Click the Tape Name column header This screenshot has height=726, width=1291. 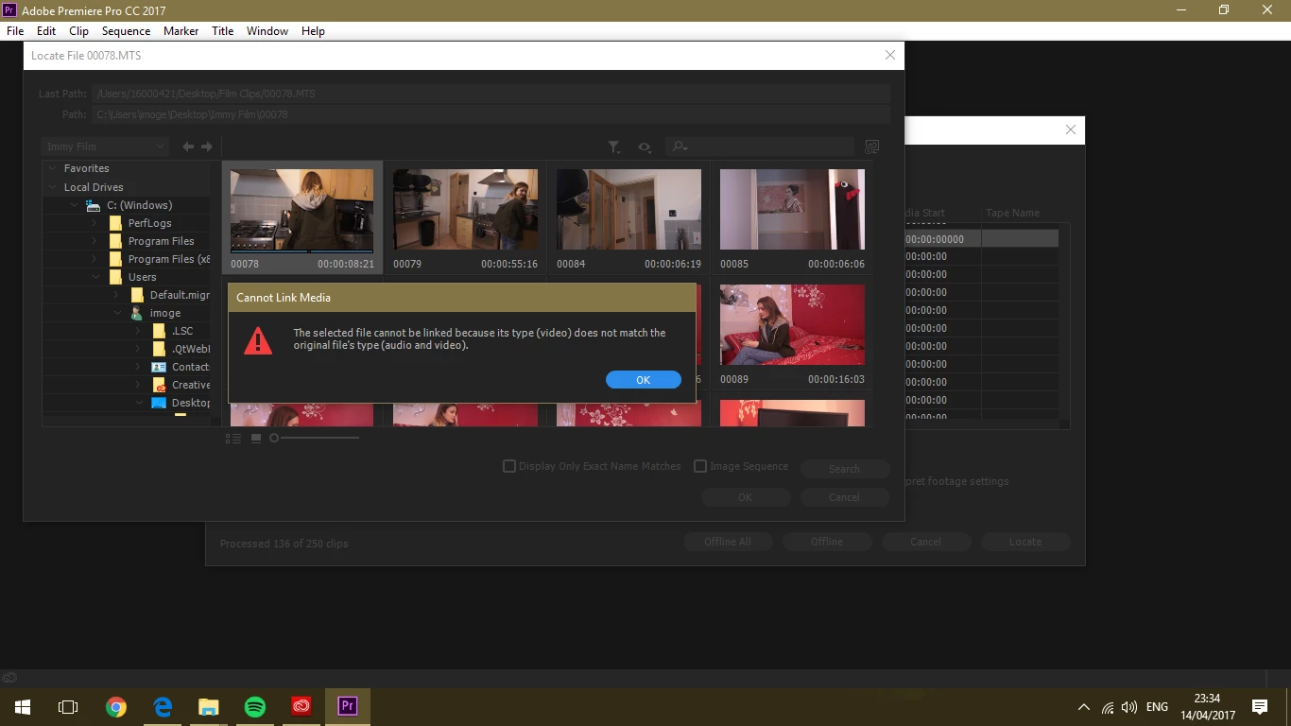(x=1012, y=213)
